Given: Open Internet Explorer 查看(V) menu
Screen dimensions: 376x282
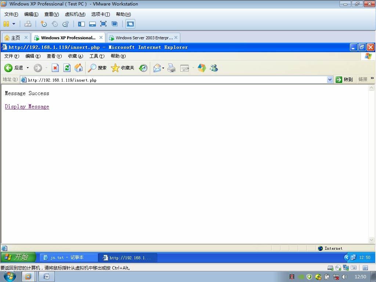Looking at the screenshot, I should coord(54,56).
